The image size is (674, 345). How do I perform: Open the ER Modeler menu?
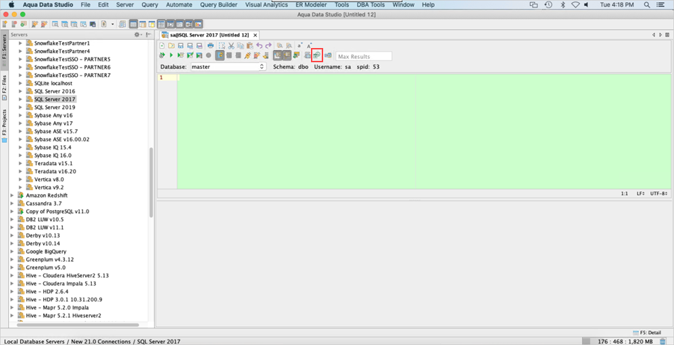click(311, 5)
